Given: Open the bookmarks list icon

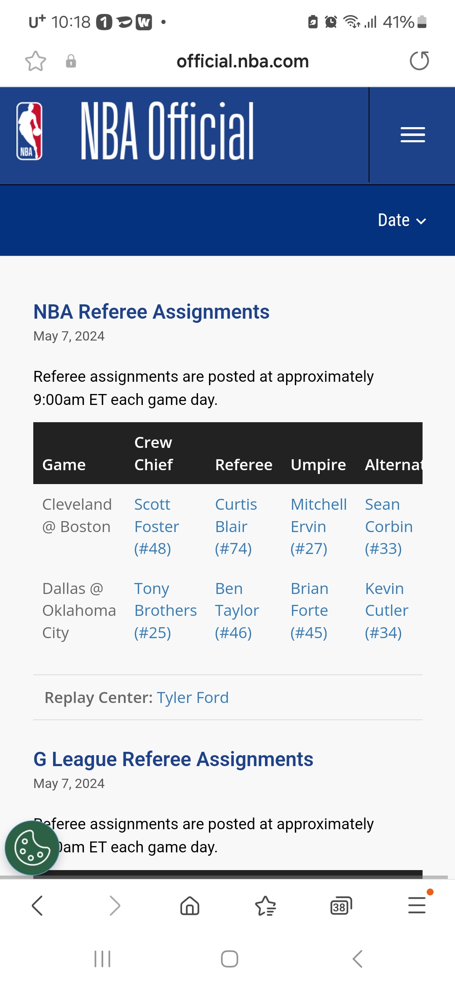Looking at the screenshot, I should tap(265, 905).
